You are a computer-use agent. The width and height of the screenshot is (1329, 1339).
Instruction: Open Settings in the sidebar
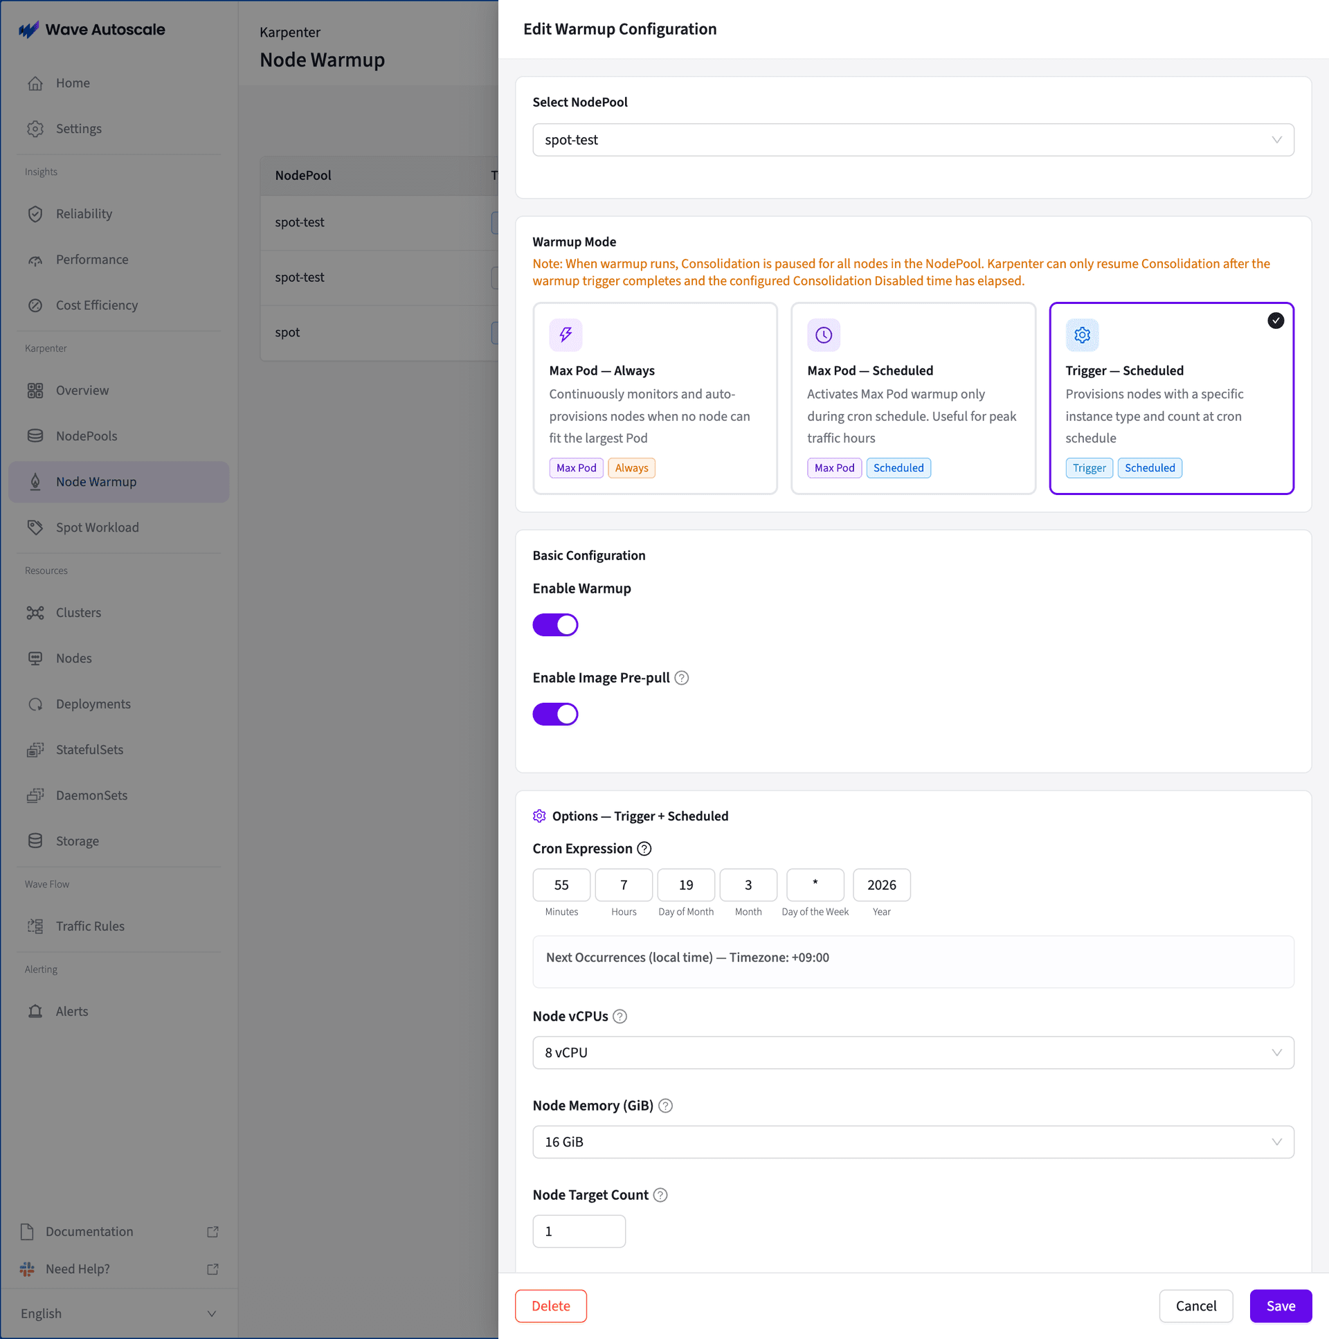point(118,129)
